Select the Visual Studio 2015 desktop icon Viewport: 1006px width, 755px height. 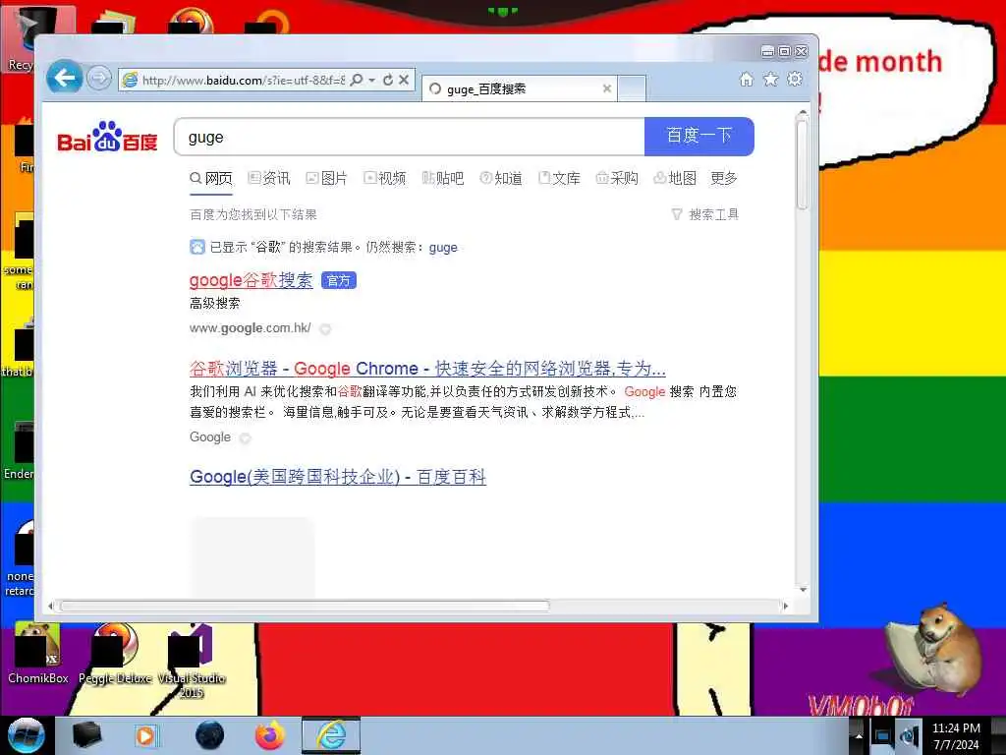point(192,662)
